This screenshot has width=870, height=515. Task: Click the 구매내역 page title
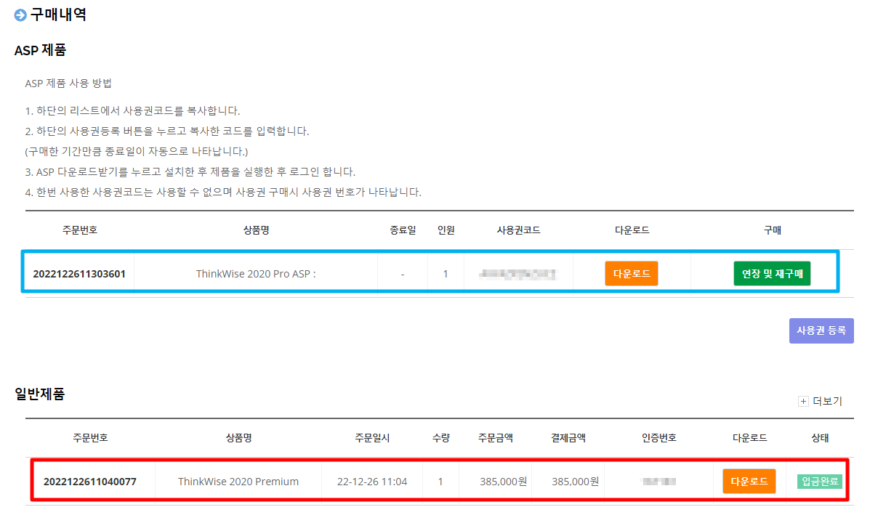coord(58,15)
